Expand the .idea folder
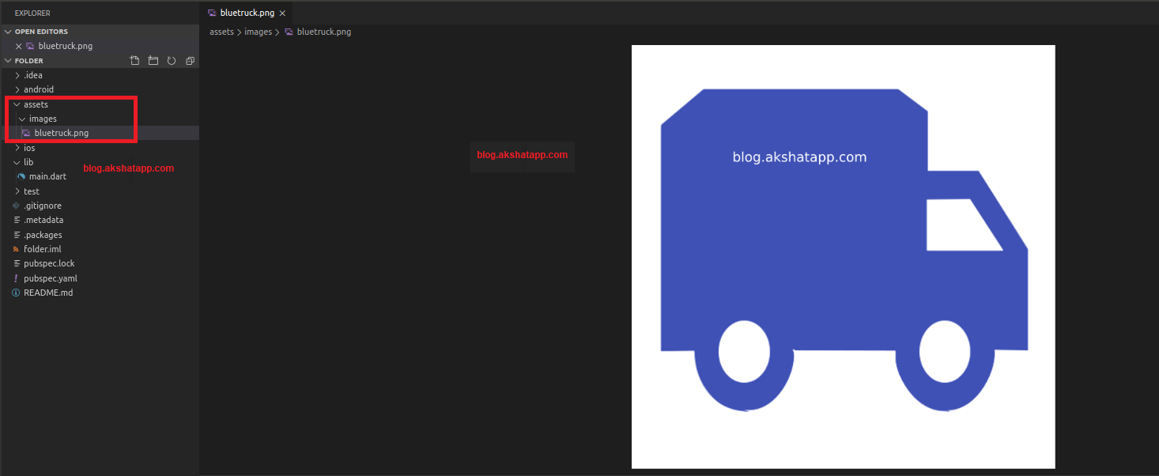 [x=32, y=76]
